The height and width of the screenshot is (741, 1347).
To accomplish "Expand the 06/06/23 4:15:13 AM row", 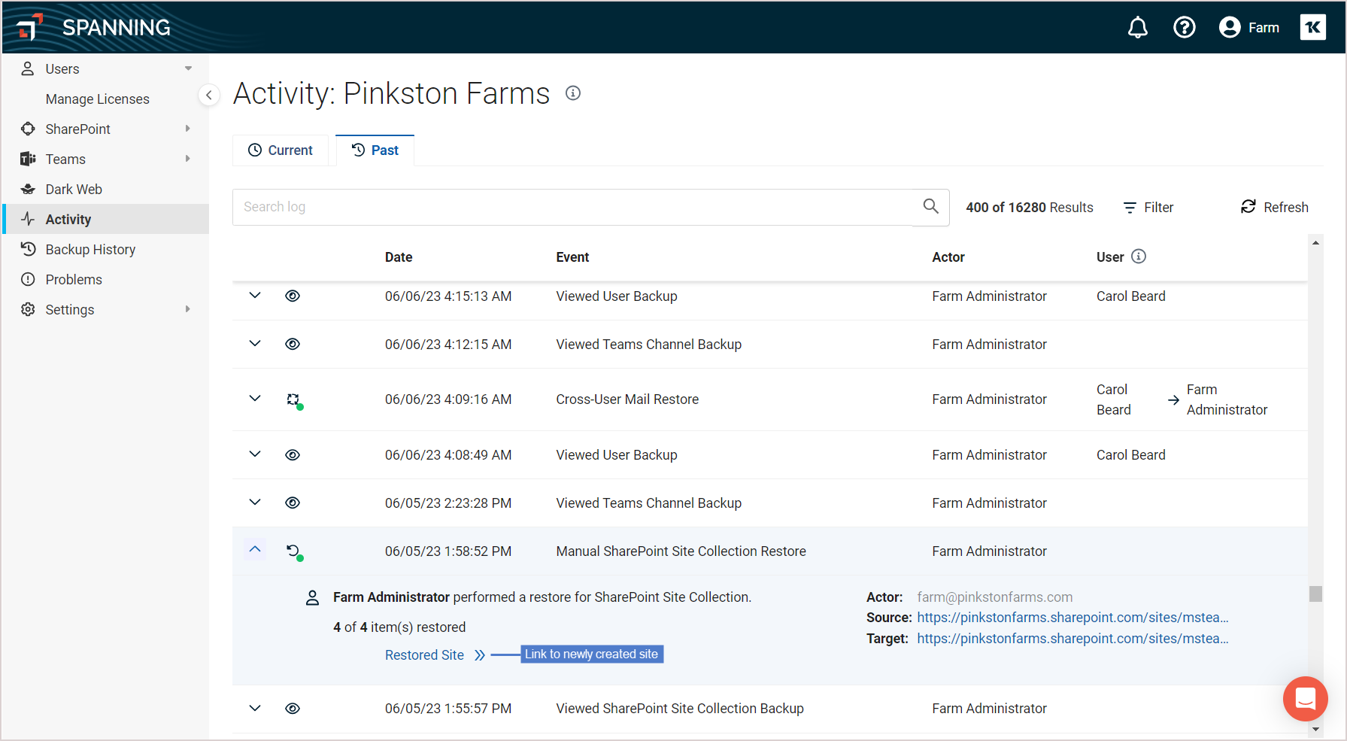I will tap(255, 296).
